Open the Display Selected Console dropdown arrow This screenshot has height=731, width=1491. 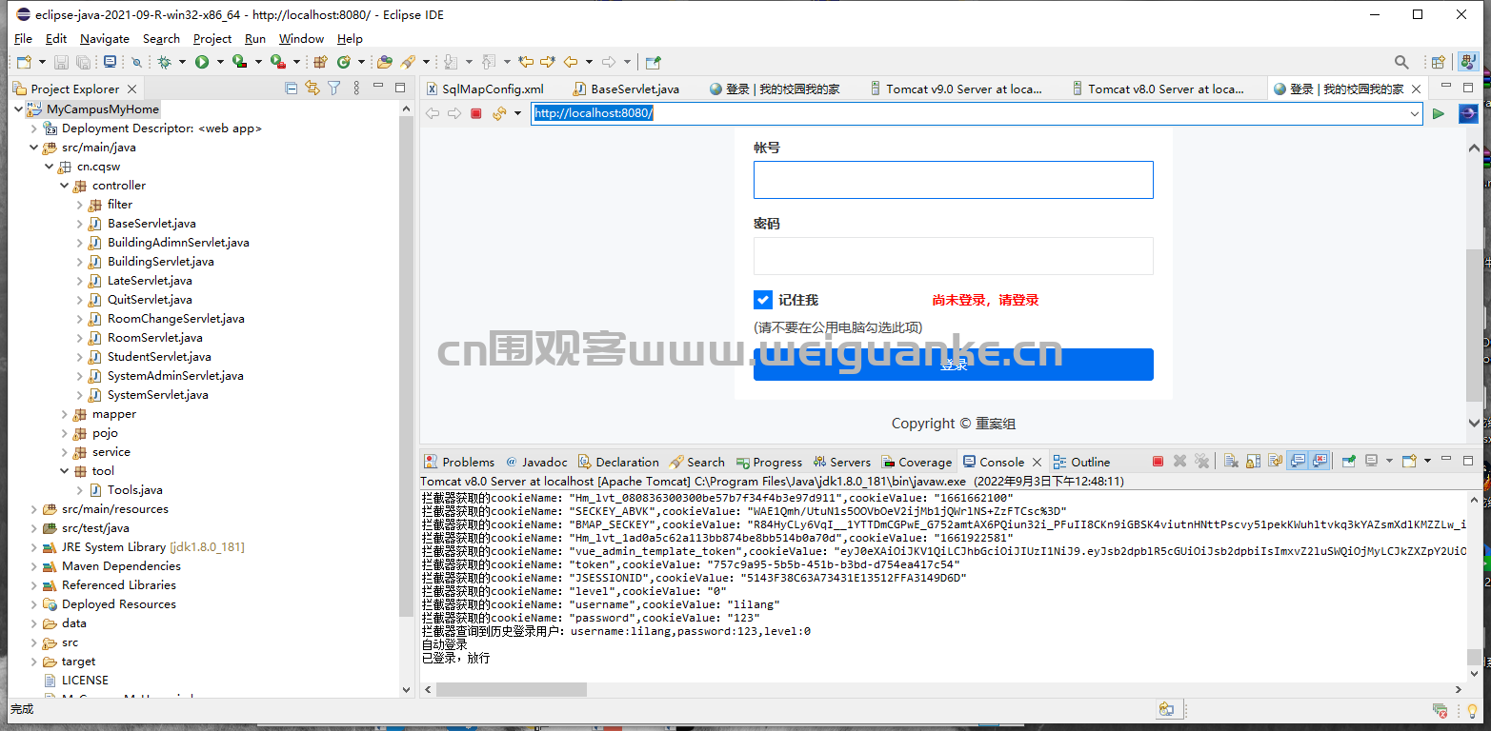tap(1389, 462)
